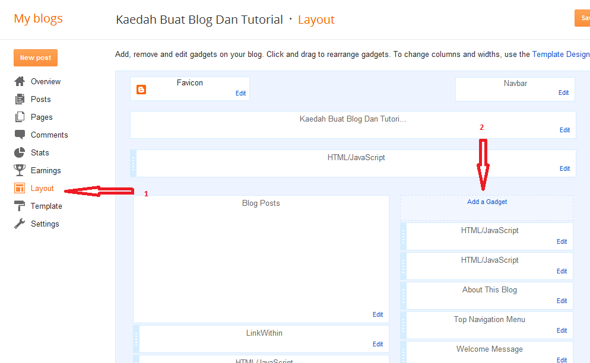Click the My blogs heading link
The height and width of the screenshot is (363, 590).
tap(39, 18)
